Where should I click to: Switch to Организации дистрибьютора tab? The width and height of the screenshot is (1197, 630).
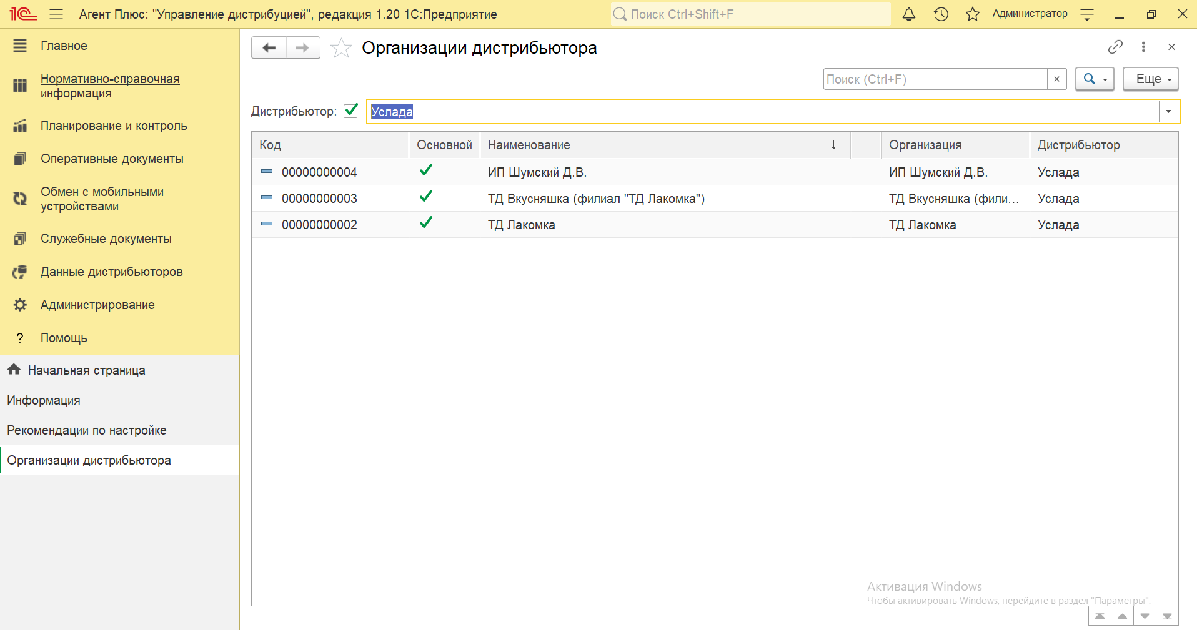pos(119,460)
